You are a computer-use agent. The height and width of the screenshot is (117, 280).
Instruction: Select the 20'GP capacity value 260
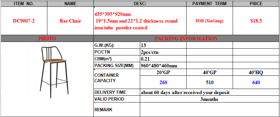point(163,82)
